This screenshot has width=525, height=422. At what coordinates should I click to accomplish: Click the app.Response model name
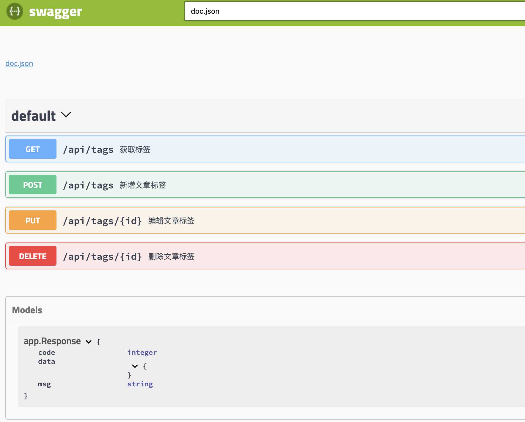tap(52, 341)
